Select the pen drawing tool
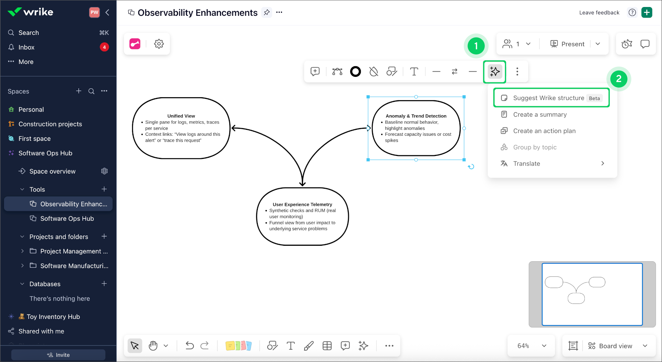 tap(309, 346)
